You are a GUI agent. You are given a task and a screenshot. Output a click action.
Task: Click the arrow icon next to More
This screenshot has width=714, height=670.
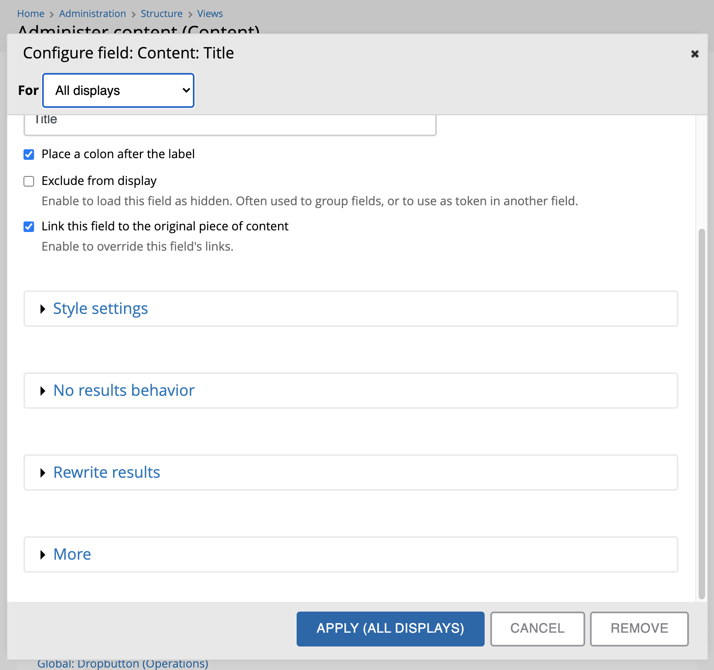(x=43, y=554)
